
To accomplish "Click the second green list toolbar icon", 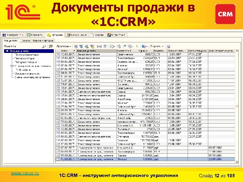I will click(x=81, y=46).
